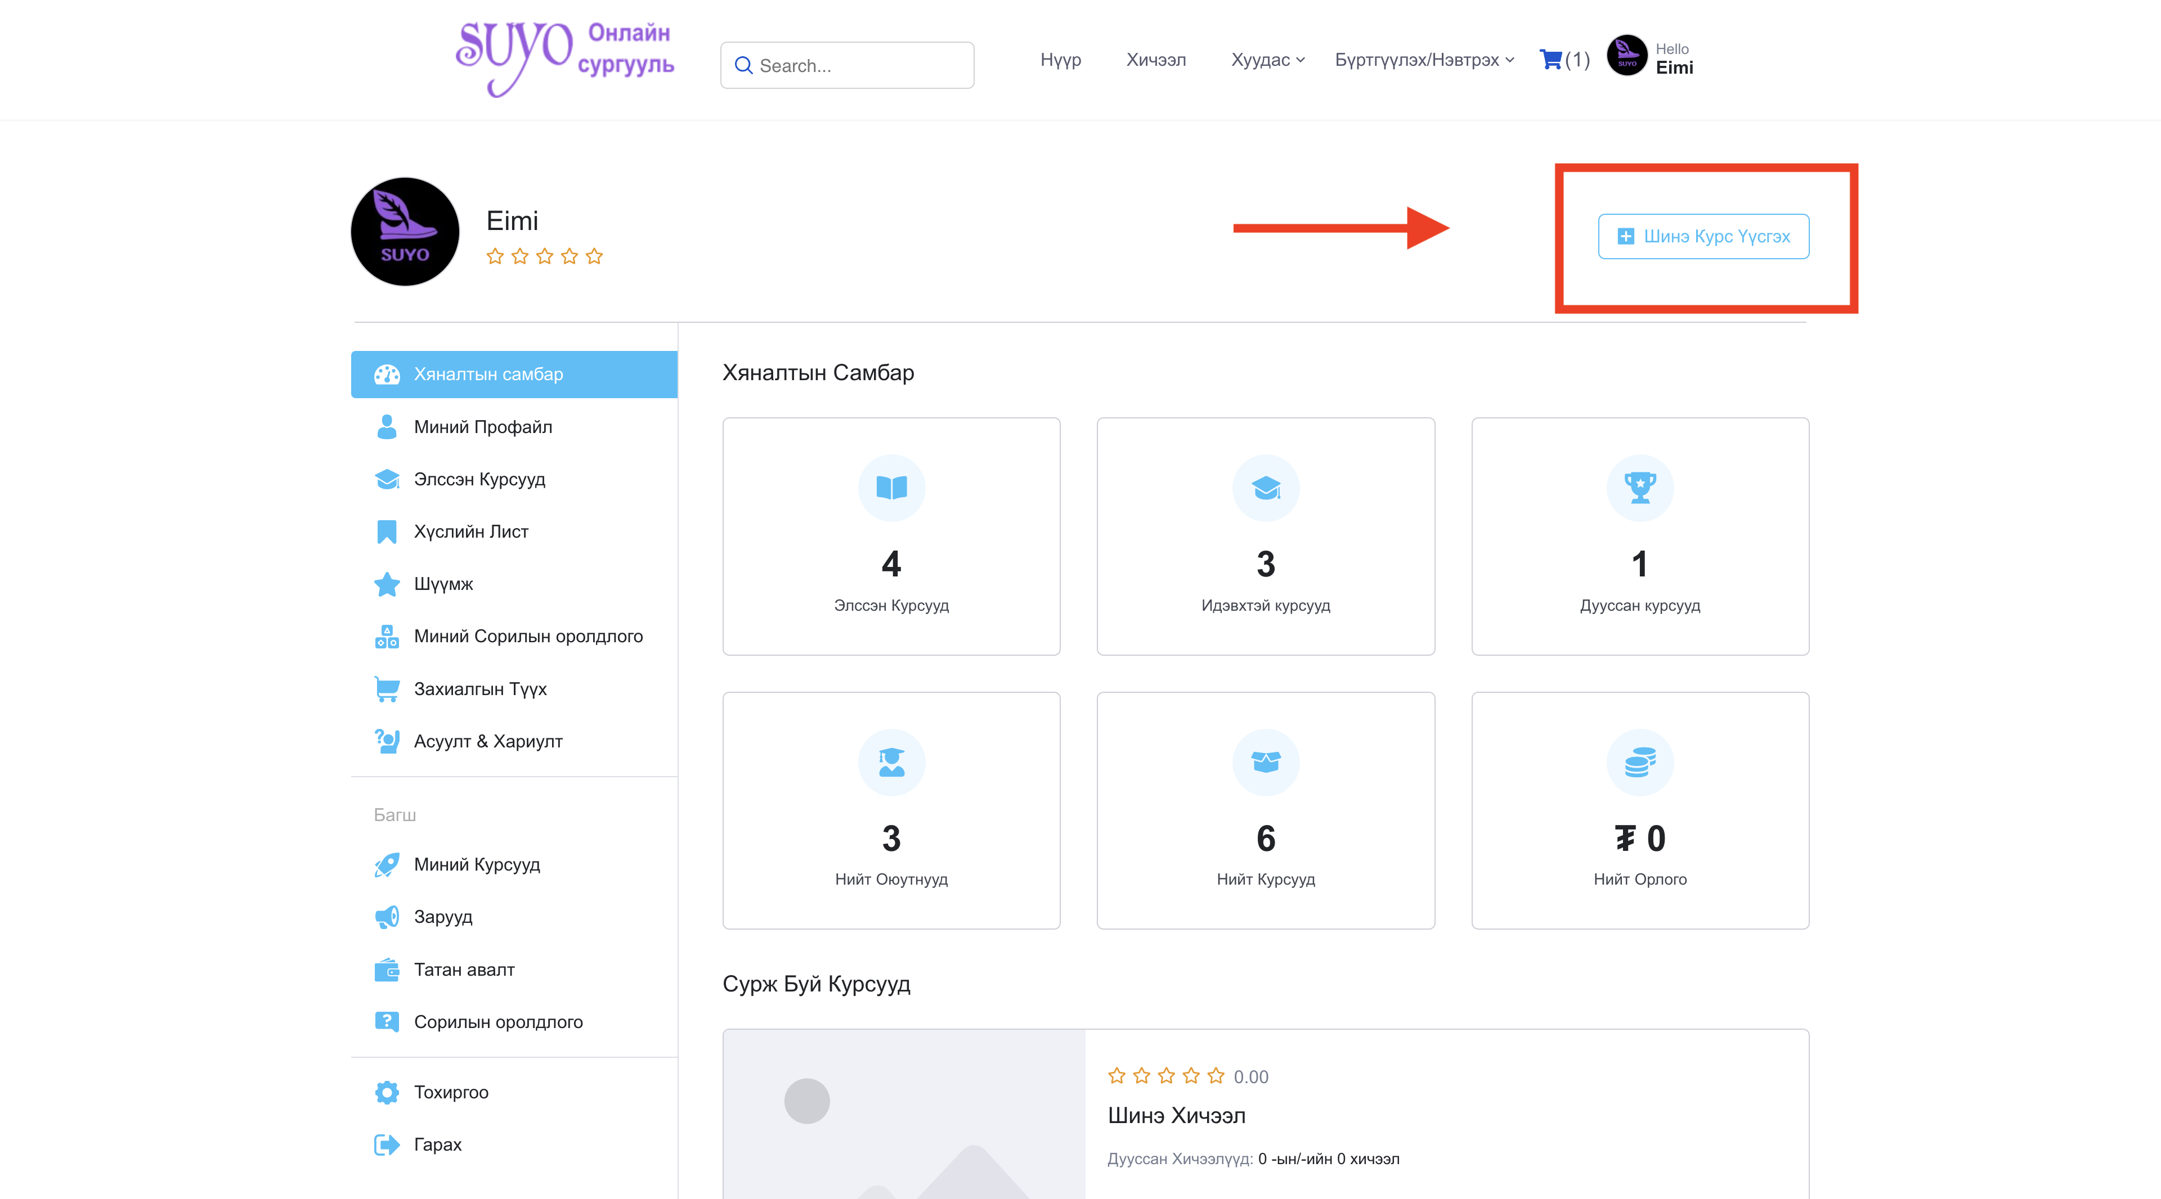This screenshot has width=2161, height=1199.
Task: Click the number 4 in Элссэн Курсууд card
Action: 891,564
